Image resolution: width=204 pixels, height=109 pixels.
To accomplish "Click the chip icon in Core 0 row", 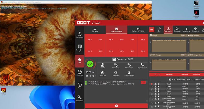I will coord(158,84).
